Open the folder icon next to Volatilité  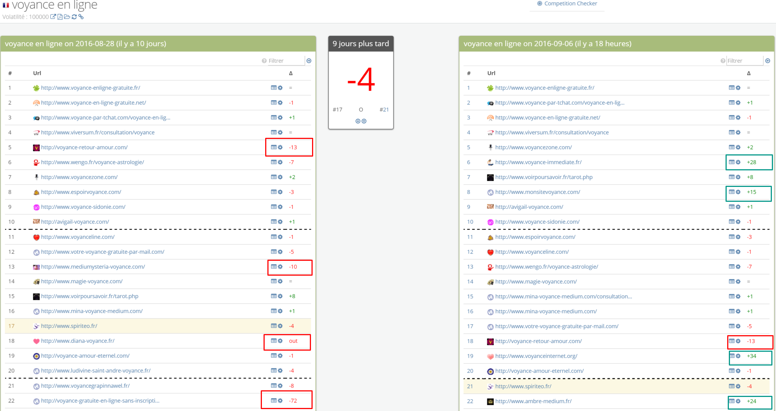[67, 17]
